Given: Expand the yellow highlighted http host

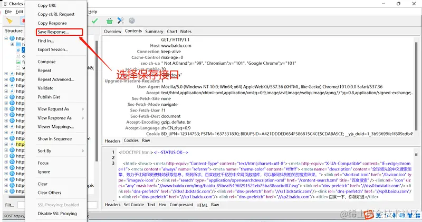Looking at the screenshot, I should (x=6, y=144).
